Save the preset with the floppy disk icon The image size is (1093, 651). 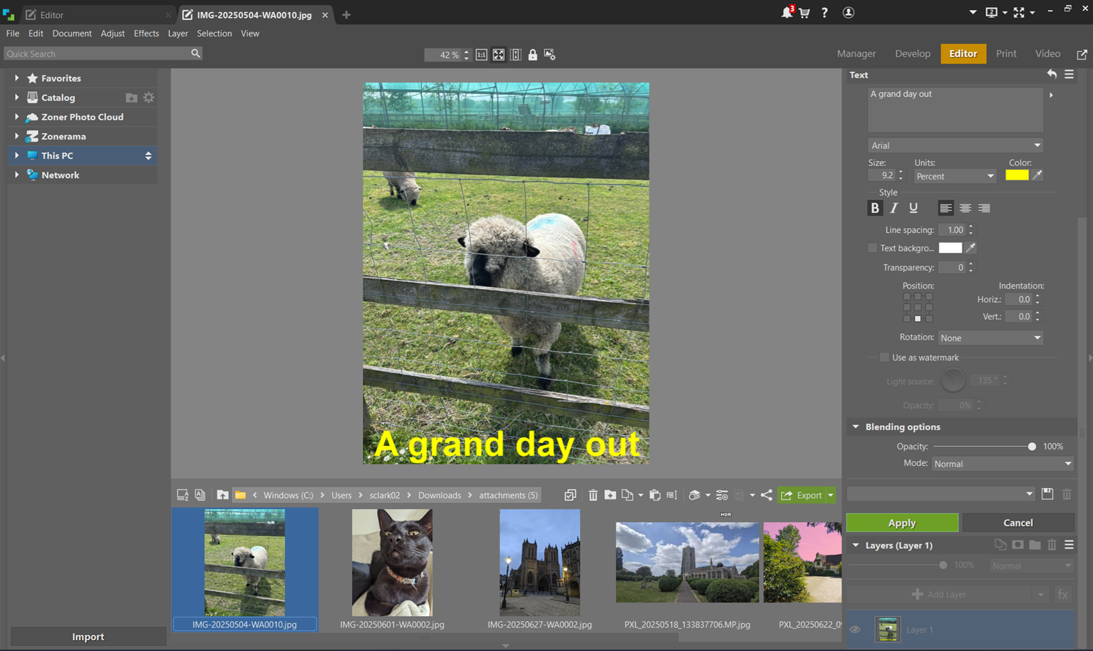[x=1047, y=494]
